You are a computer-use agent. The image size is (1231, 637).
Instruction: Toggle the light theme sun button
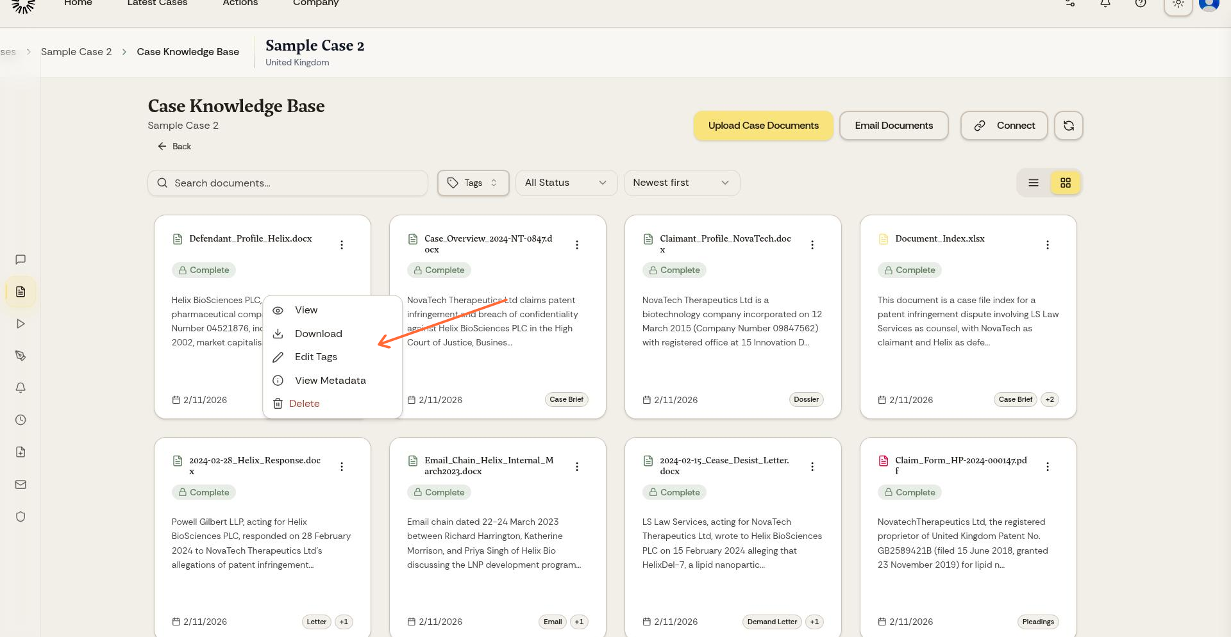[x=1178, y=4]
